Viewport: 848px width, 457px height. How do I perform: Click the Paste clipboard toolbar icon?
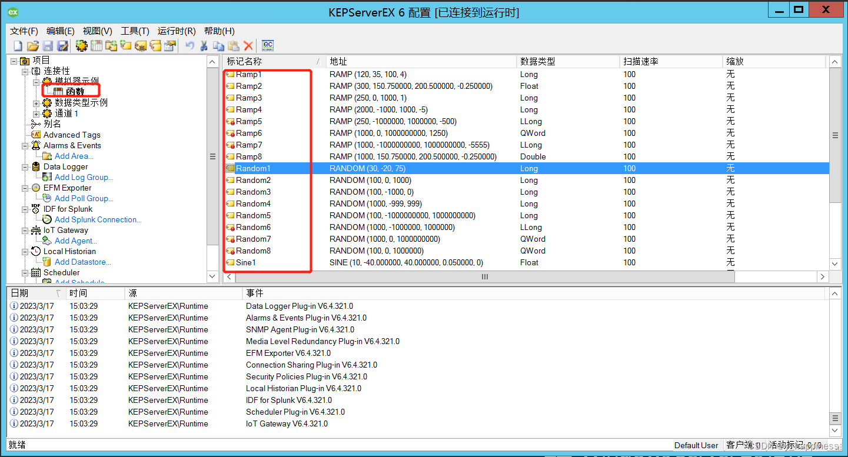pyautogui.click(x=234, y=46)
